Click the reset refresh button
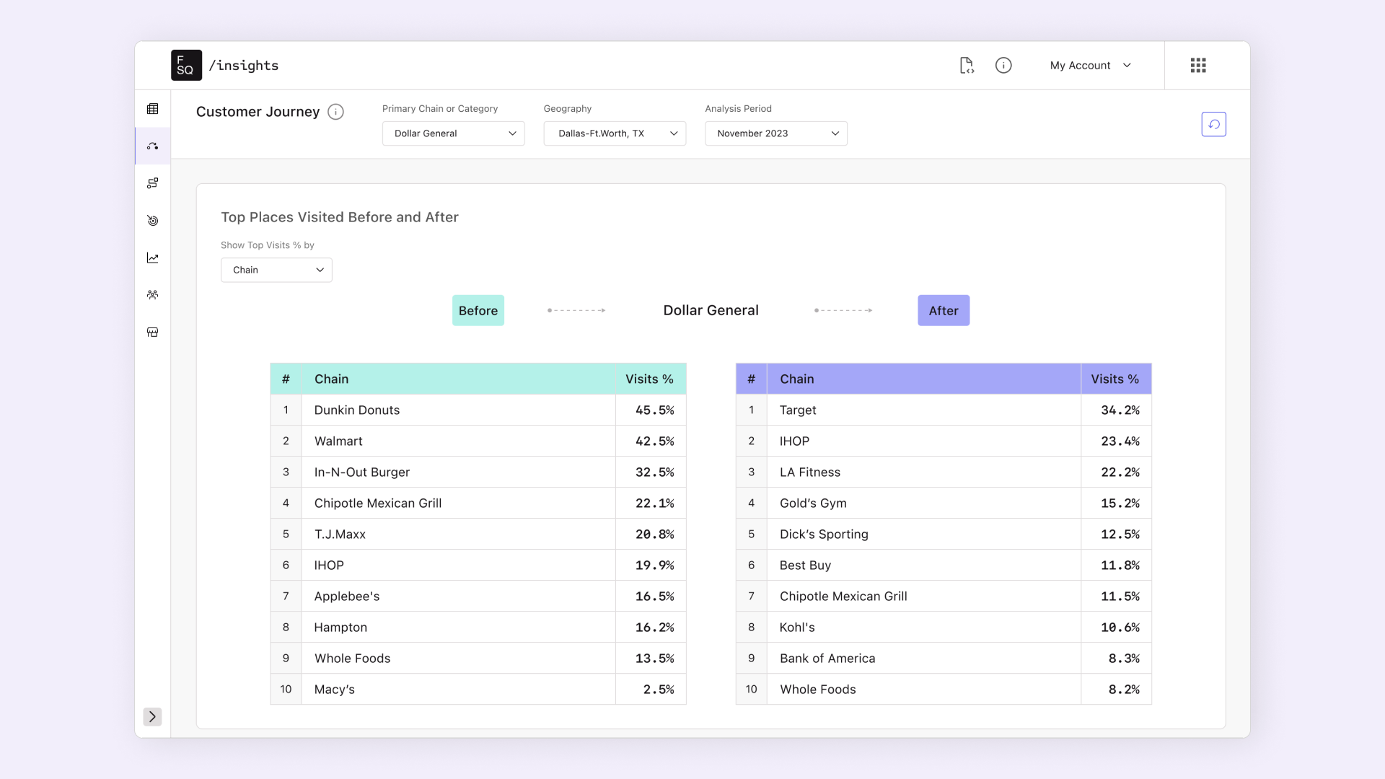Viewport: 1385px width, 779px height. 1213,124
